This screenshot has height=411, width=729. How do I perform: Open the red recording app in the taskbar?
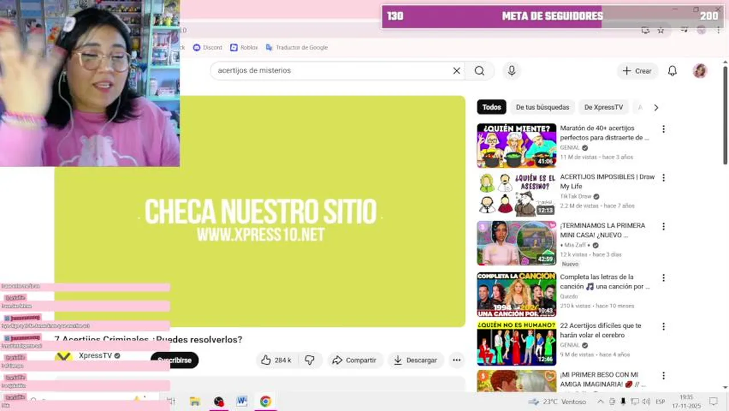[218, 401]
